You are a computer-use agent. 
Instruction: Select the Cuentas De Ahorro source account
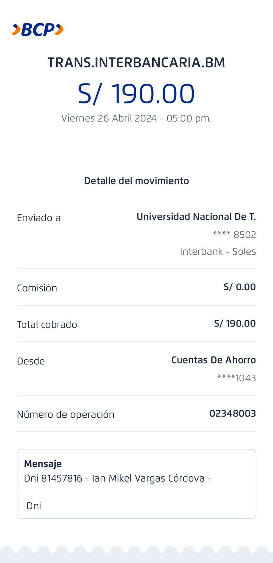213,360
